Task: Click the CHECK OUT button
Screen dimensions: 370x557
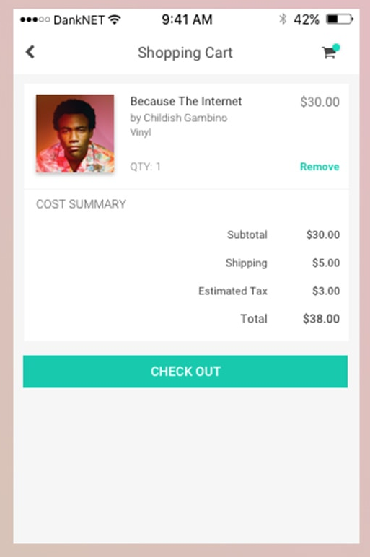Action: click(185, 372)
